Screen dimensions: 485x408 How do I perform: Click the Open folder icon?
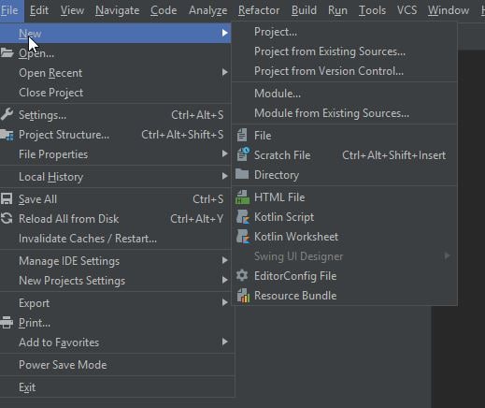coord(7,52)
